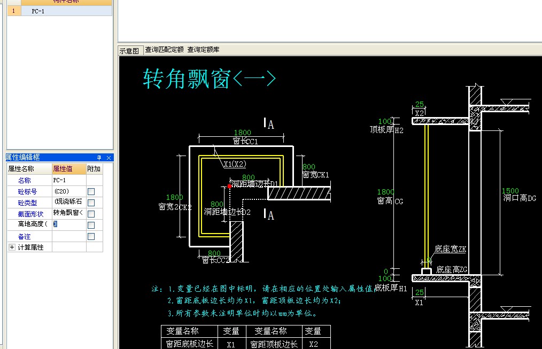542x349 pixels.
Task: Select the 砼类型 property label
Action: (27, 203)
